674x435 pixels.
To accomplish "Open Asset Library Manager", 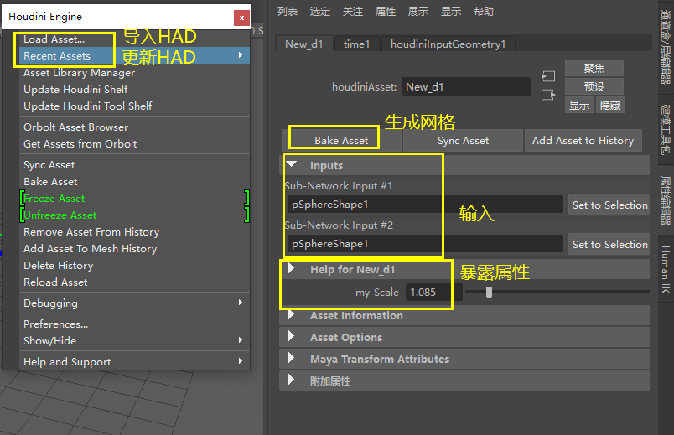I will pos(134,73).
